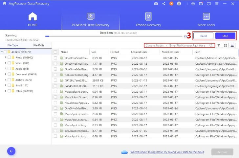Pause the deep scan
This screenshot has height=158, width=239.
(203, 35)
